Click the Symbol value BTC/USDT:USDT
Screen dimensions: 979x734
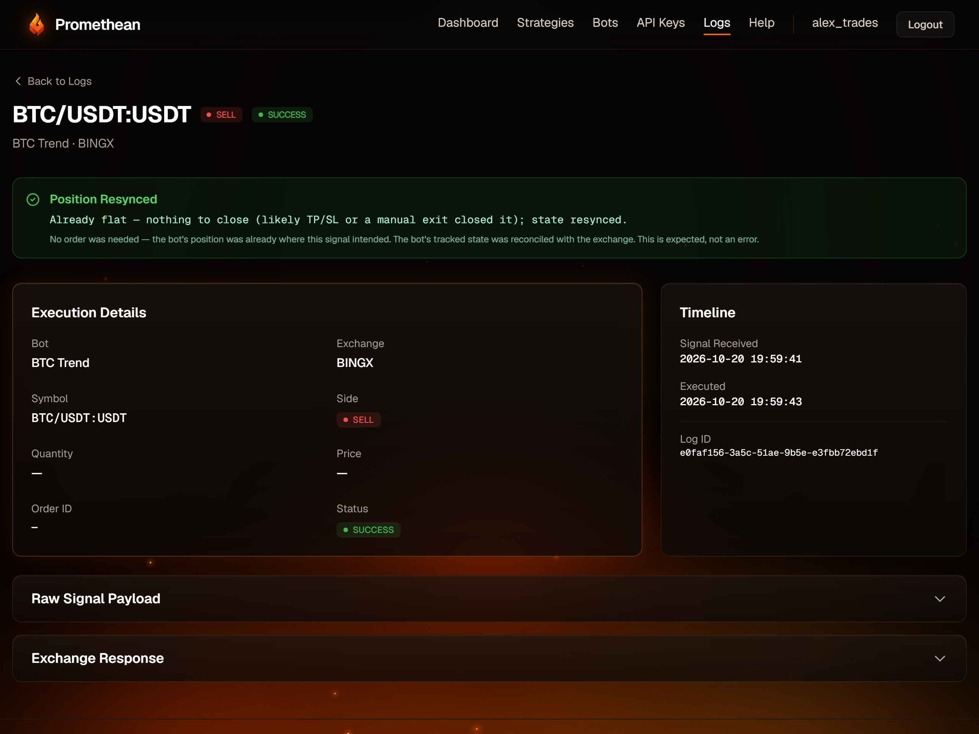click(x=79, y=418)
